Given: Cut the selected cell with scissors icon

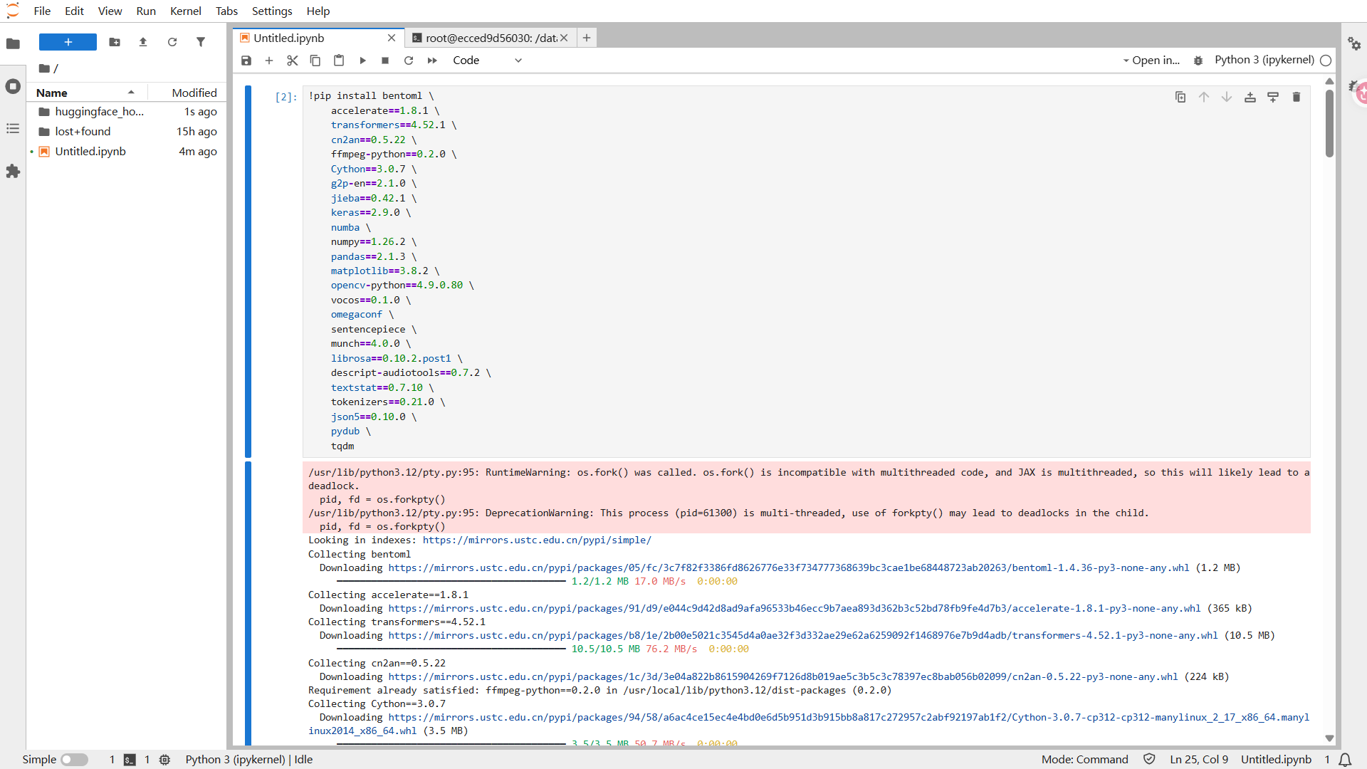Looking at the screenshot, I should 292,61.
